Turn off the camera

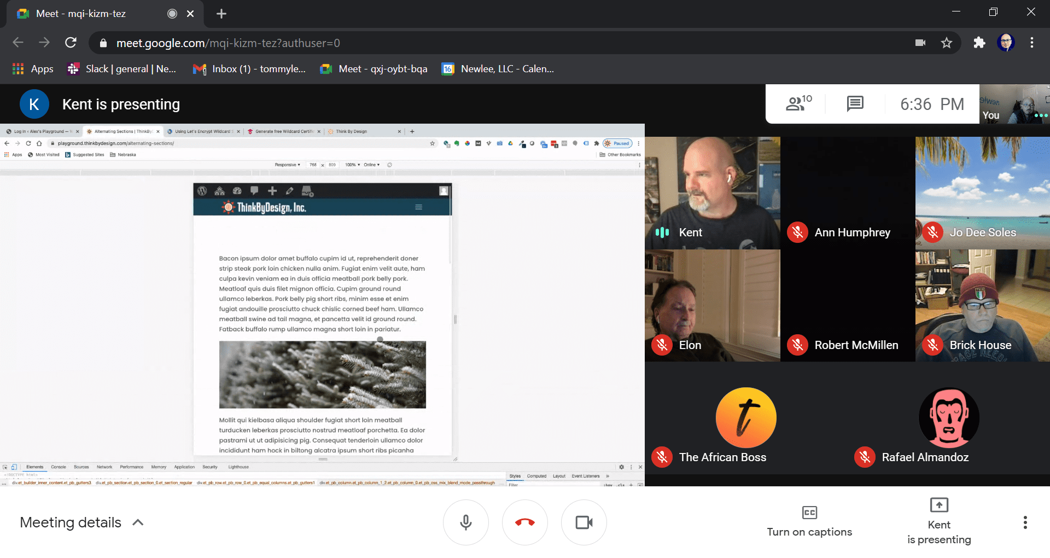click(x=584, y=522)
